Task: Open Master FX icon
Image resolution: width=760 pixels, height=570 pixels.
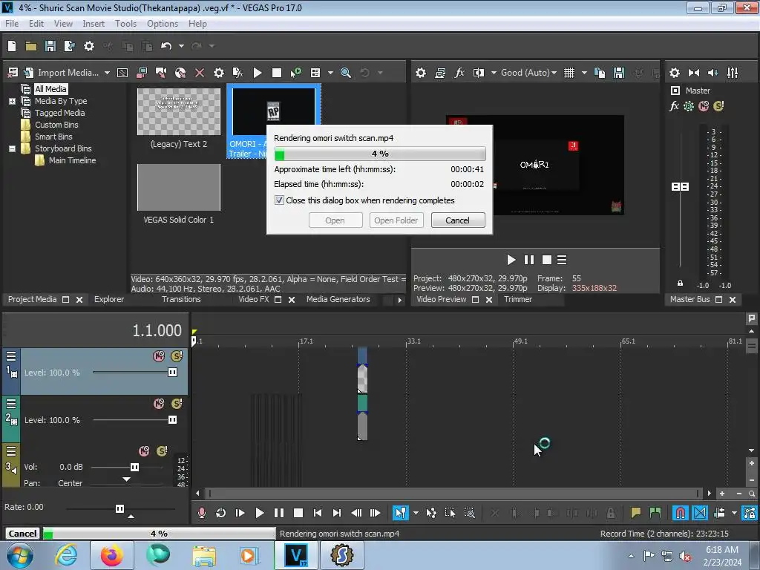Action: pos(674,106)
